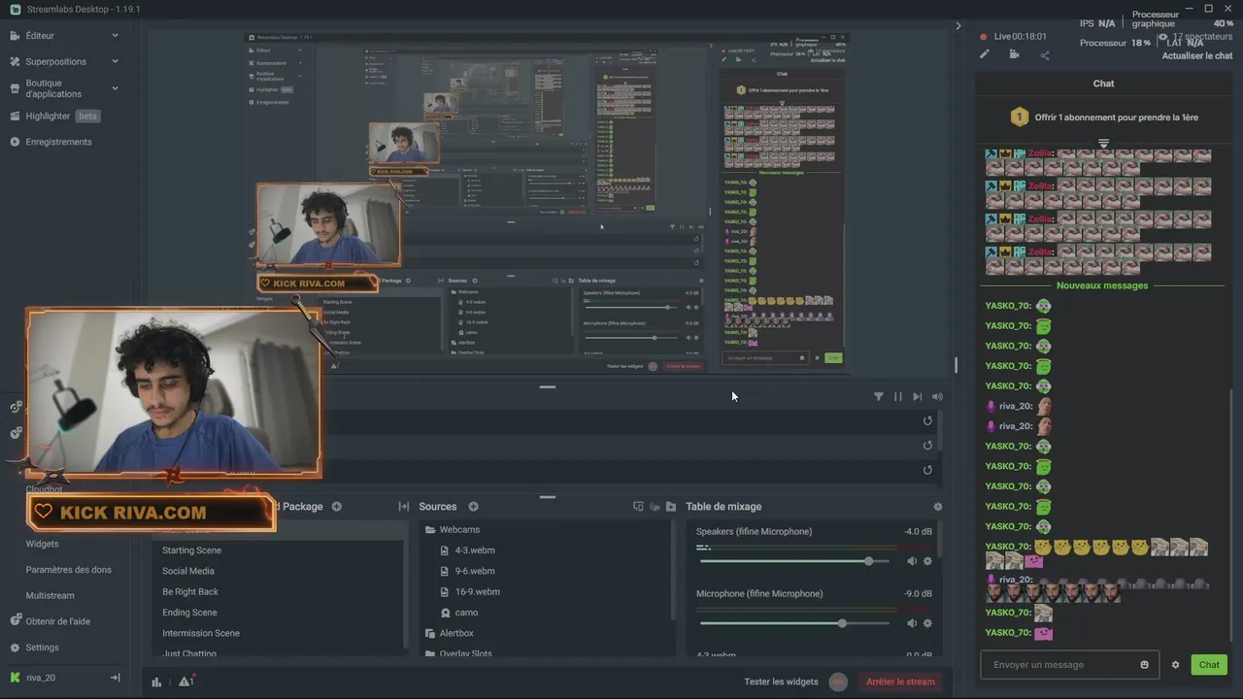Mute event sounds speaker icon
The image size is (1243, 699).
pyautogui.click(x=937, y=396)
